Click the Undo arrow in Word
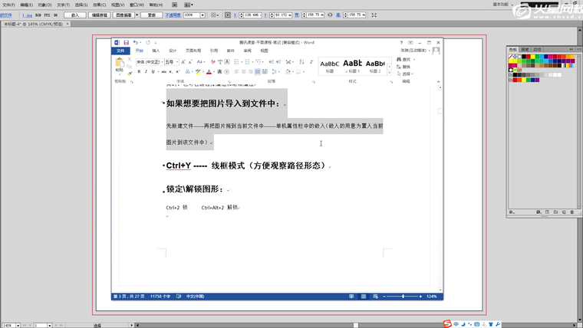 coord(136,42)
